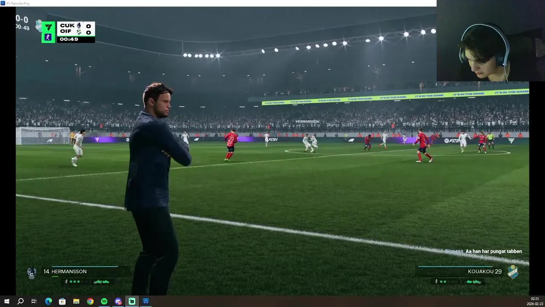Open Discord with its notification badge
This screenshot has height=307, width=545.
(118, 301)
